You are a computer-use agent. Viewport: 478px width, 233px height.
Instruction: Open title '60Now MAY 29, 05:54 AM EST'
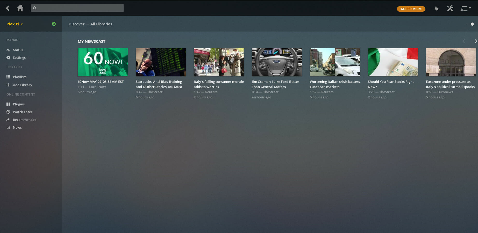click(x=101, y=82)
